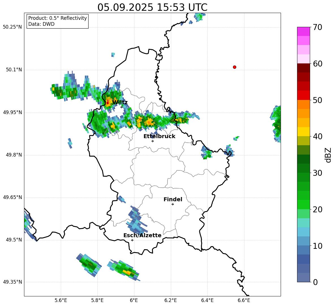Click the 5.6°E longitude label
Viewport: 335px width, 306px height.
click(61, 300)
